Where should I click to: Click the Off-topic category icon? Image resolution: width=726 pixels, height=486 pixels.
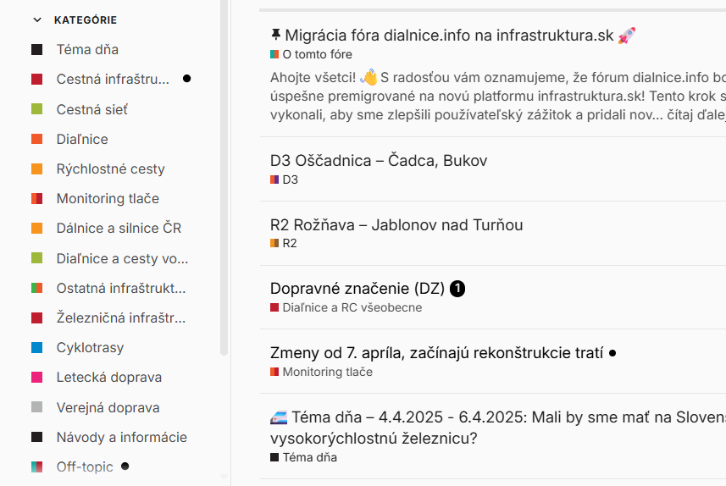[37, 467]
